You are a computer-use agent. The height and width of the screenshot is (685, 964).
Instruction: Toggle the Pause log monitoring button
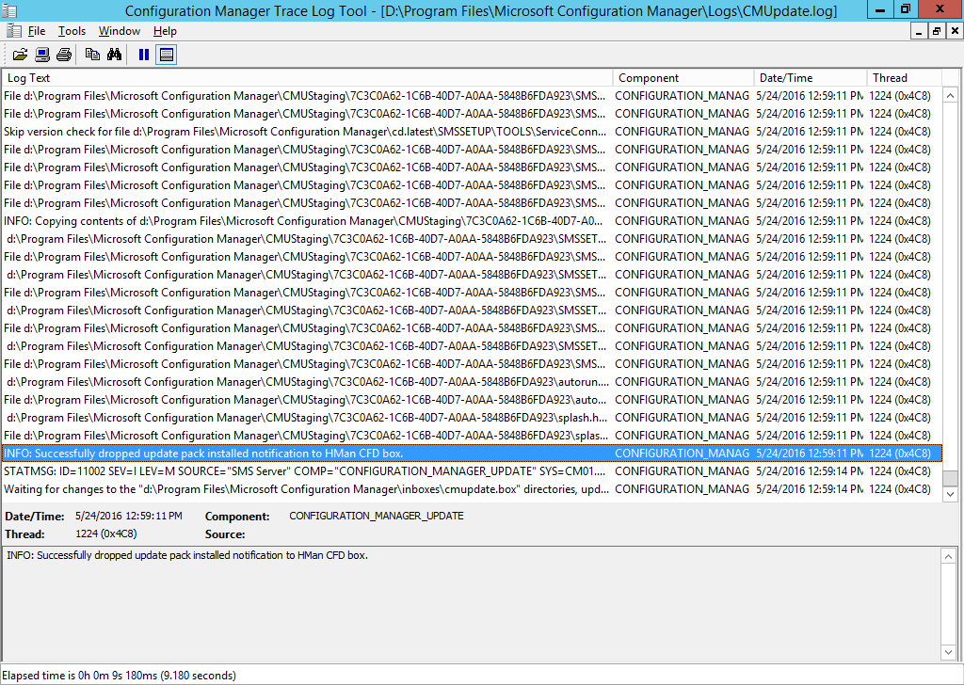(x=144, y=55)
